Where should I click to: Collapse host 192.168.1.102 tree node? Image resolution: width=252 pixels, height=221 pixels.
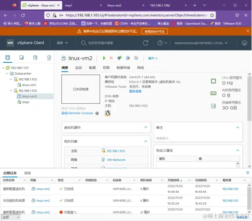[x=11, y=79]
